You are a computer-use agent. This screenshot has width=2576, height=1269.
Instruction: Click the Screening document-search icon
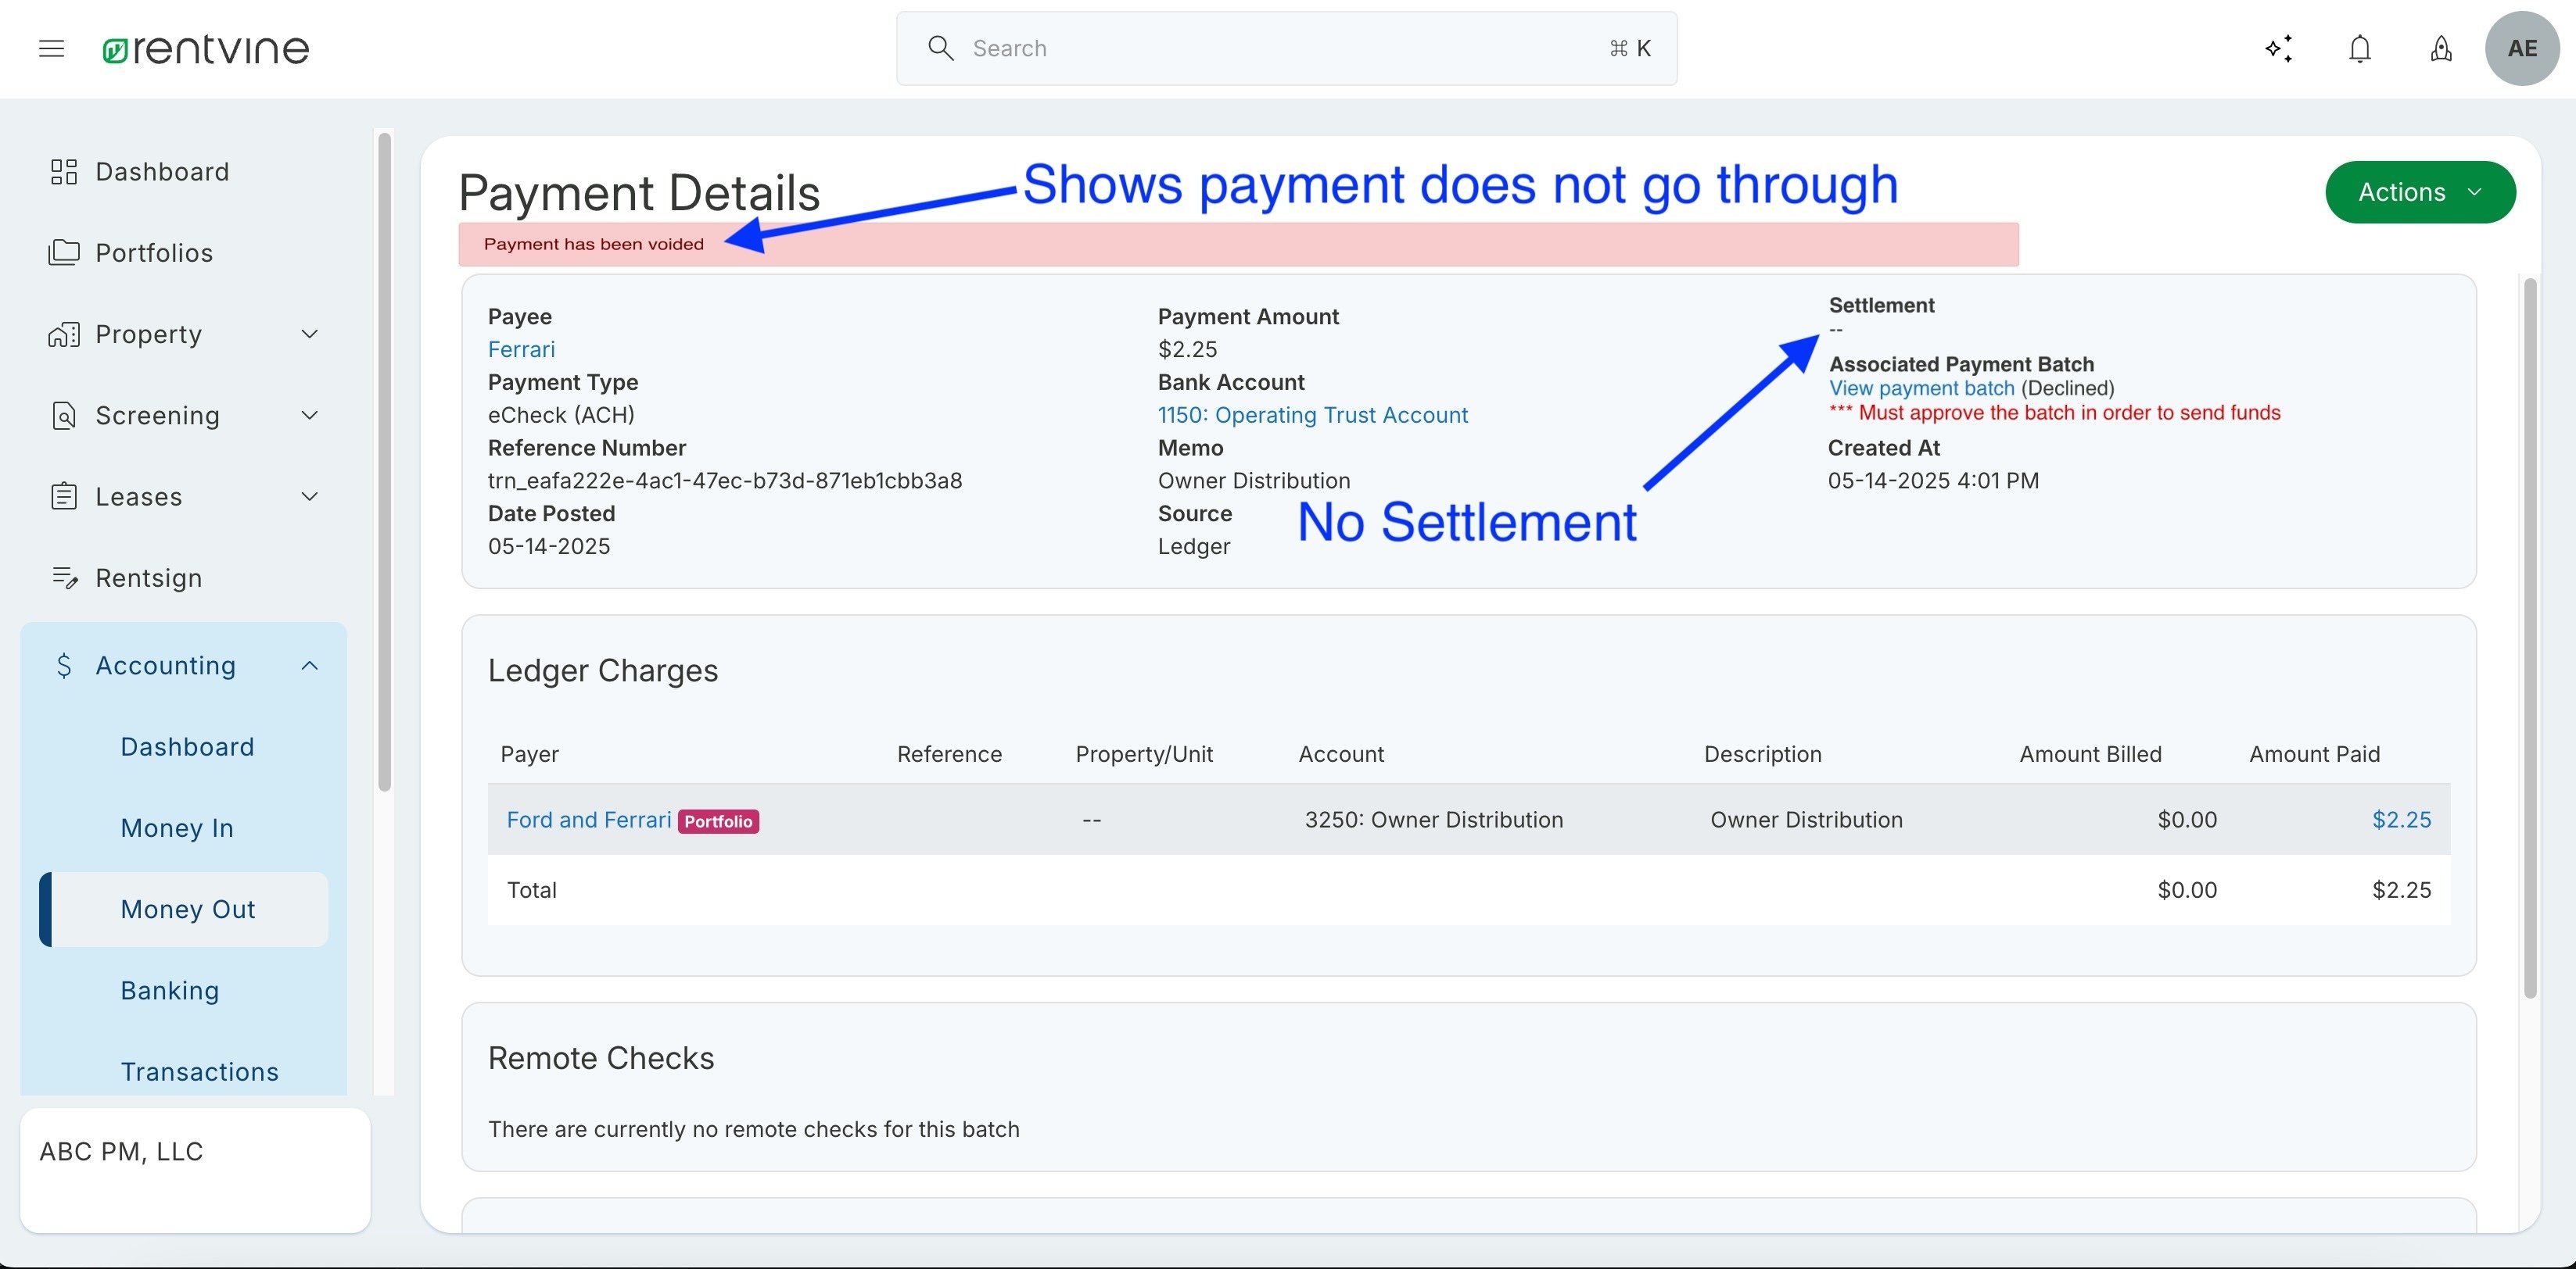pos(64,415)
